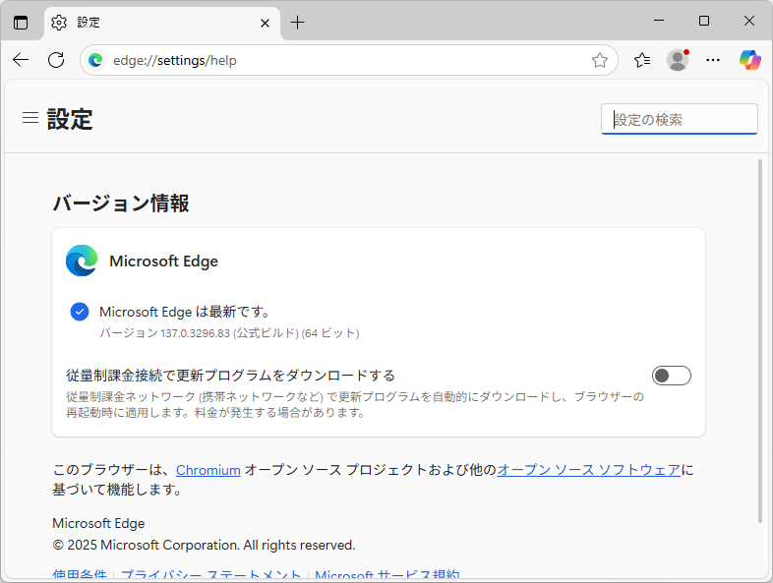The width and height of the screenshot is (773, 583).
Task: Open the Settings and more ellipsis menu
Action: tap(713, 60)
